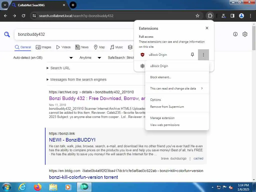The width and height of the screenshot is (256, 192).
Task: Click the browser forward arrow
Action: [14, 16]
